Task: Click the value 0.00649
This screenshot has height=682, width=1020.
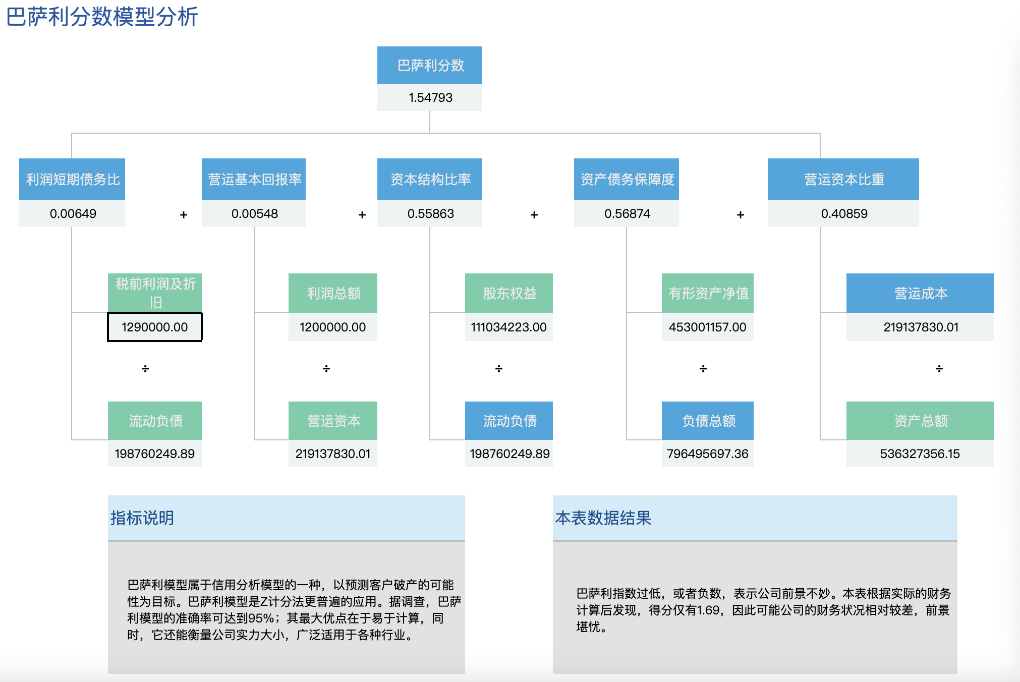Action: coord(72,213)
